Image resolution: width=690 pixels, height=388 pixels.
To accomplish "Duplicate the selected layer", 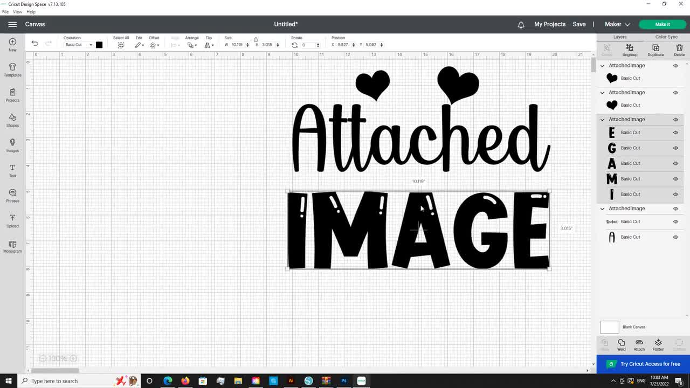I will pyautogui.click(x=655, y=51).
